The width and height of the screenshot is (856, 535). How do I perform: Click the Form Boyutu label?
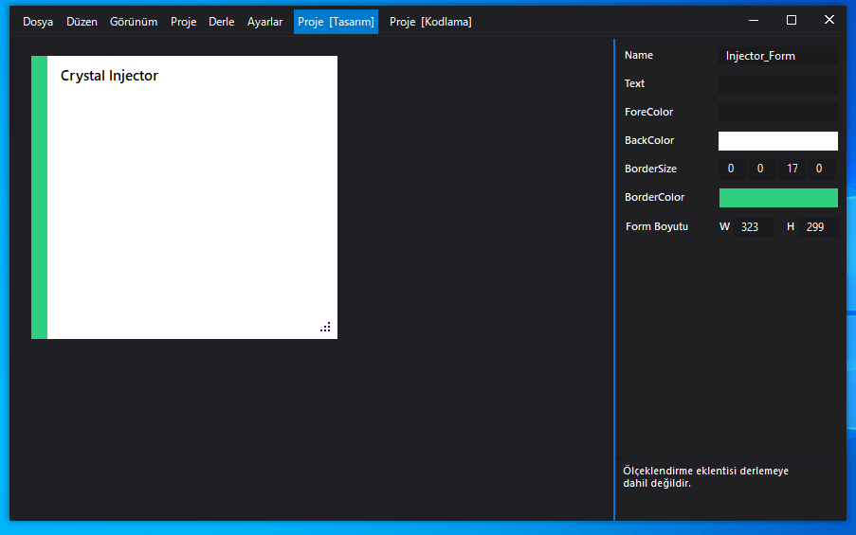657,226
